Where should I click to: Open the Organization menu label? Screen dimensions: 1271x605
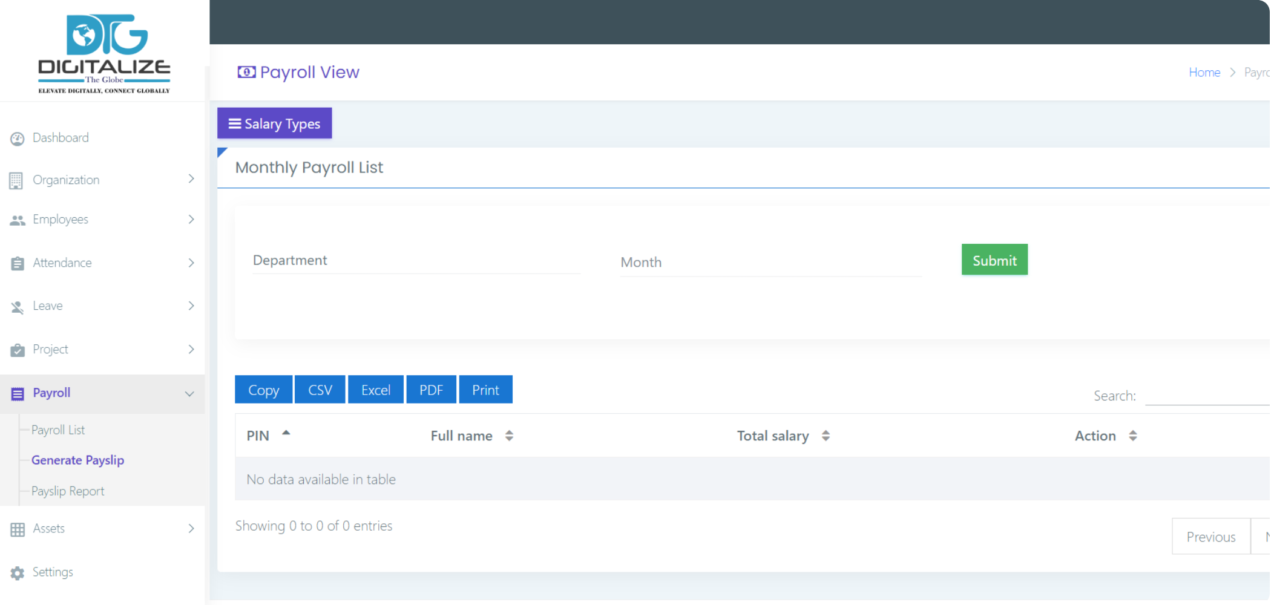pos(66,180)
